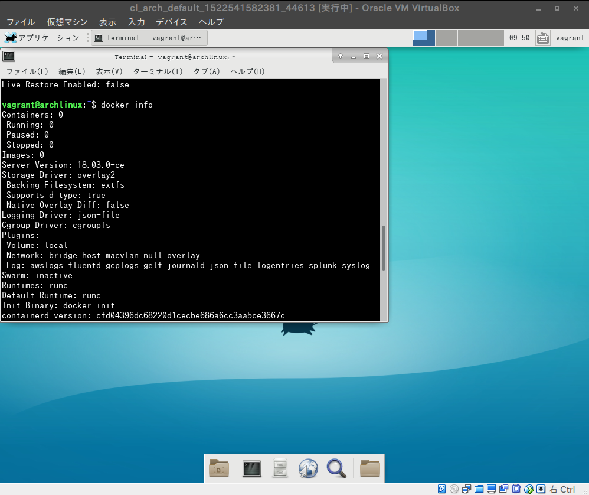Click the 'Cgroup Driver: cgroupfs' line
The height and width of the screenshot is (495, 589).
[56, 225]
